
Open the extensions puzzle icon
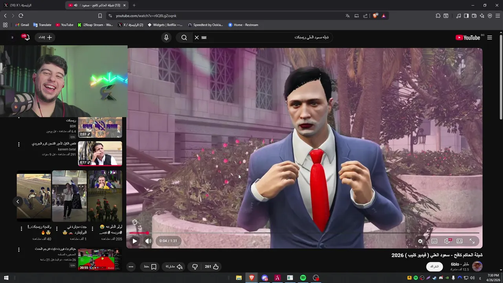pos(438,16)
